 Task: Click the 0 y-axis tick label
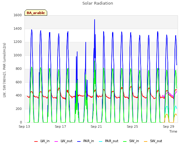coord(21,122)
